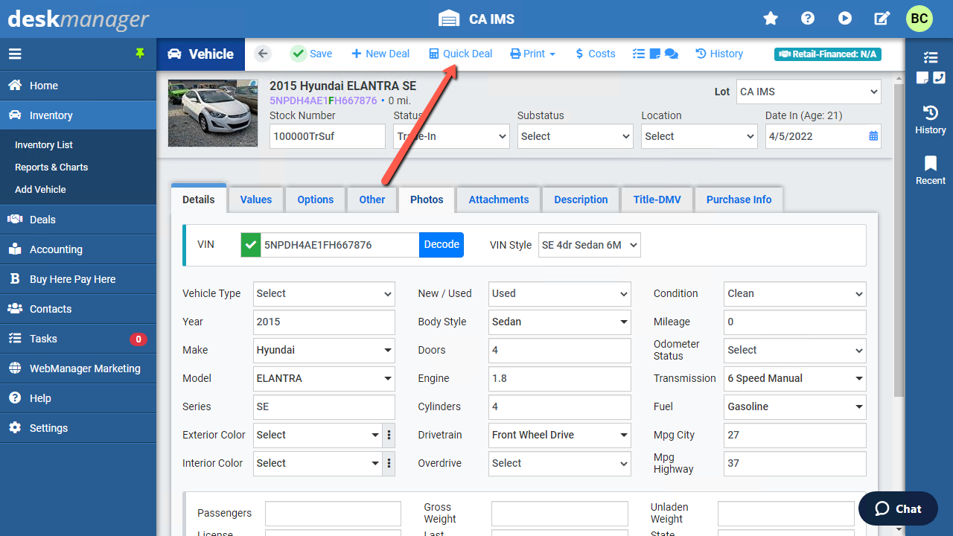Viewport: 953px width, 536px height.
Task: Open the edit note pencil icon
Action: 882,19
